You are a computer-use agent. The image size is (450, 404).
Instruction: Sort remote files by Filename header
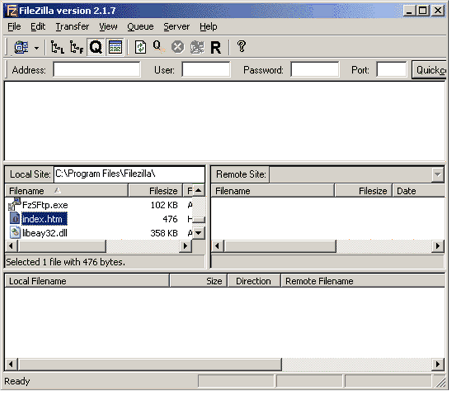272,191
